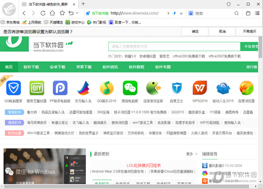Open 百度一下 bookmark
Viewport: 263px width, 189px height.
(x=125, y=22)
